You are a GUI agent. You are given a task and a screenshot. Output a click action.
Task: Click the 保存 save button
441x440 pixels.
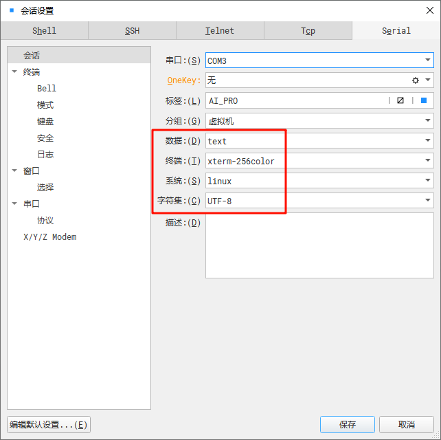(x=348, y=424)
